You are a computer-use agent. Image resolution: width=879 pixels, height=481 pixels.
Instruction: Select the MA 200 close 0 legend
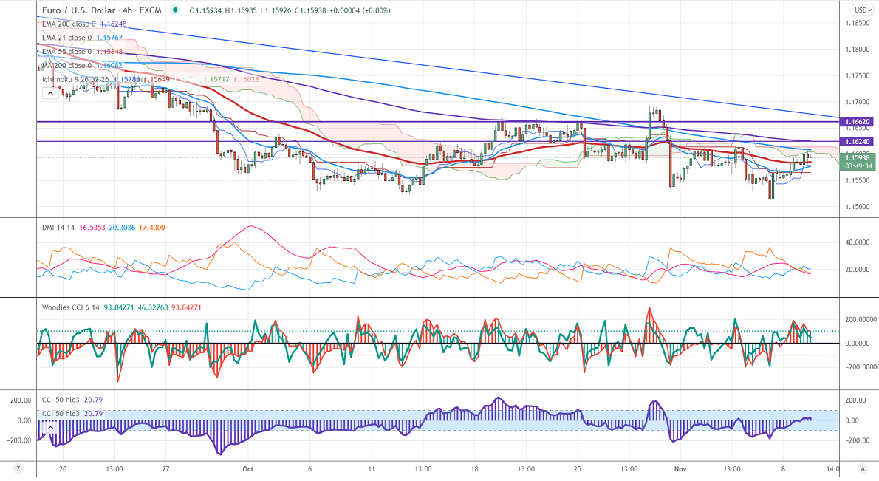pyautogui.click(x=66, y=65)
